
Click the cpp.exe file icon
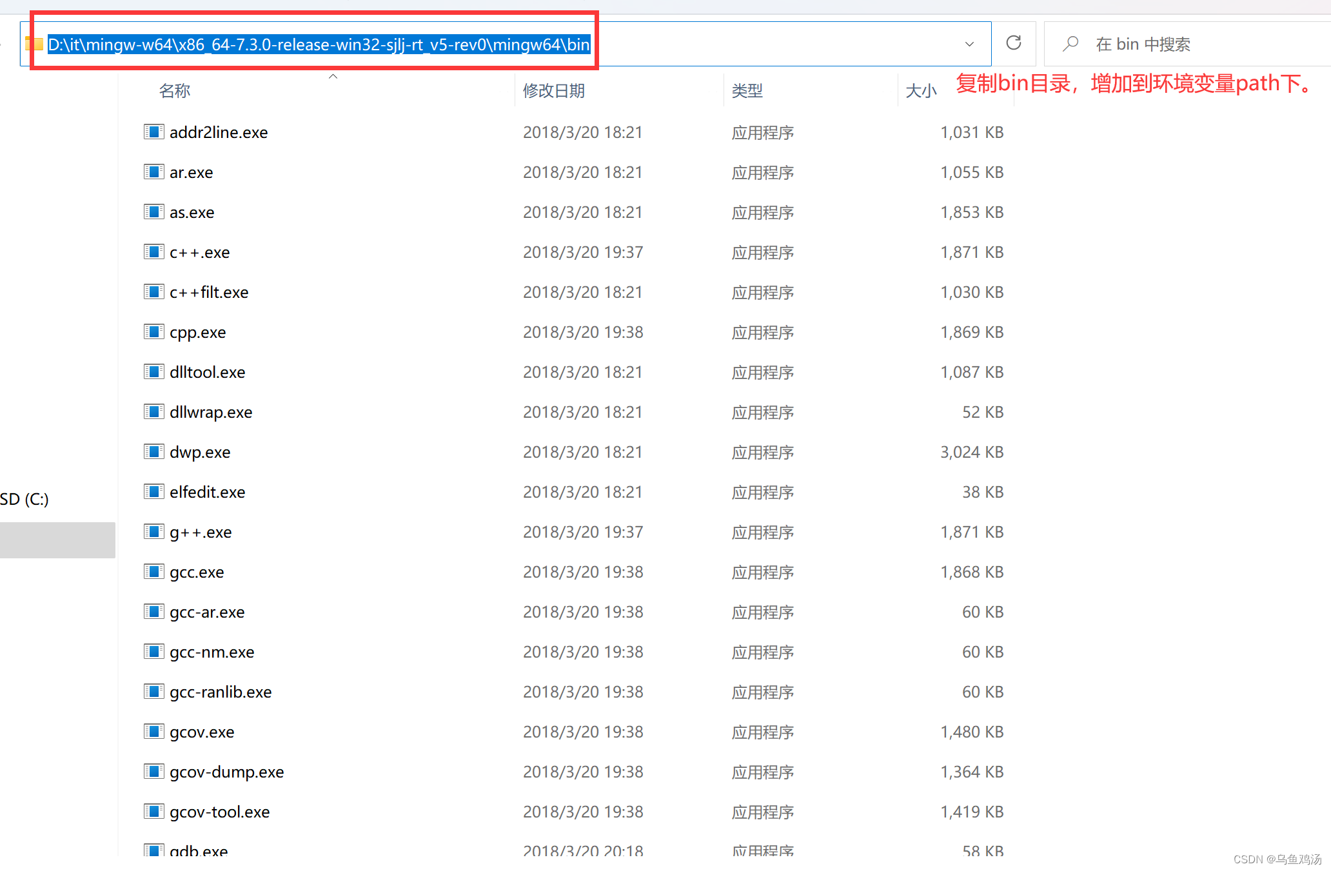click(x=153, y=331)
